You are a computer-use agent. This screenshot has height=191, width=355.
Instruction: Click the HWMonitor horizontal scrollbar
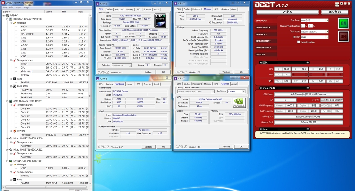pyautogui.click(x=45, y=187)
